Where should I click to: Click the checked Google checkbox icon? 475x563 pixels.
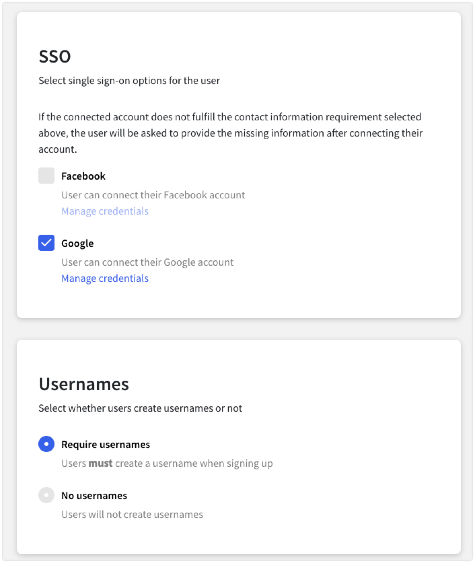tap(46, 243)
